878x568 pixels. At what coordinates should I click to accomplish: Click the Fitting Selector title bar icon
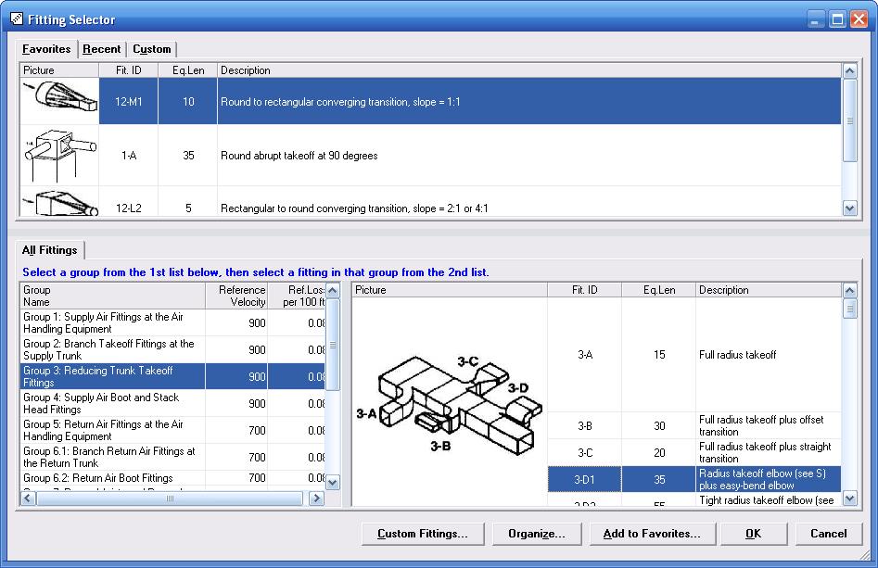(x=16, y=19)
